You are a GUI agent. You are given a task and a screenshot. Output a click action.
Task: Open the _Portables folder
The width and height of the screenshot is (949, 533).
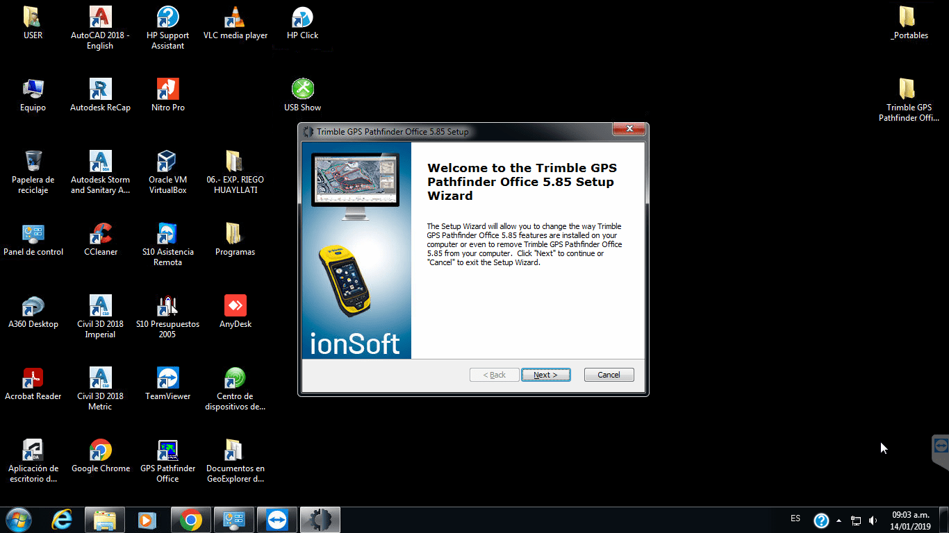pyautogui.click(x=909, y=19)
